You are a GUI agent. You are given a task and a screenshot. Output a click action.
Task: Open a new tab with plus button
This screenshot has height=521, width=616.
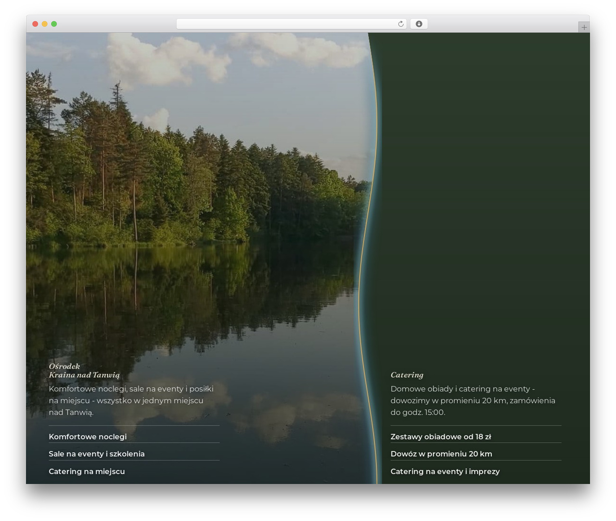click(x=584, y=27)
